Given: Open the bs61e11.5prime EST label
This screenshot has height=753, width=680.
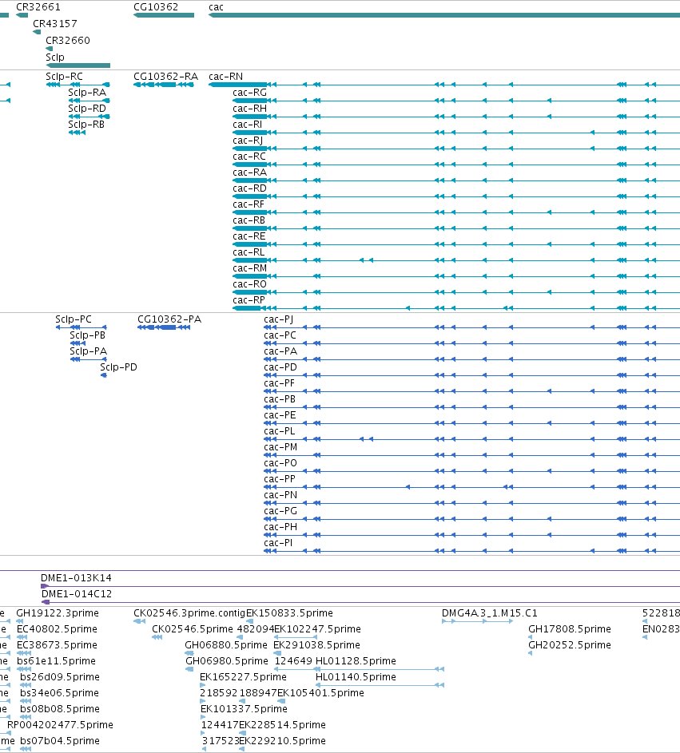Looking at the screenshot, I should tap(56, 661).
